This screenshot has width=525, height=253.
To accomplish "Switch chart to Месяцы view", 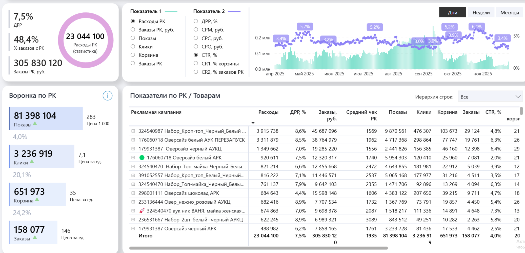I will coord(510,12).
